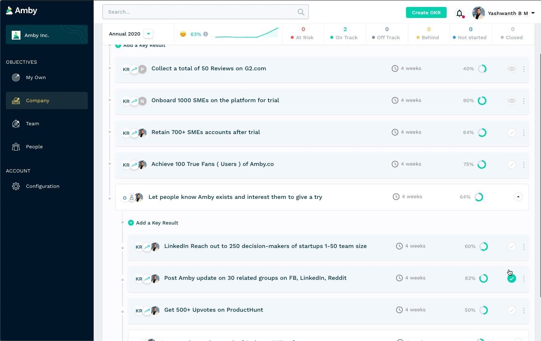The image size is (541, 341).
Task: Click the Company sidebar icon
Action: [x=16, y=101]
